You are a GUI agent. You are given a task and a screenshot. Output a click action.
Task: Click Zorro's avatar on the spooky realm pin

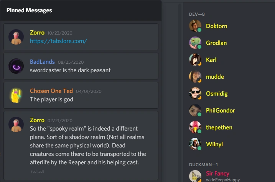tap(16, 124)
